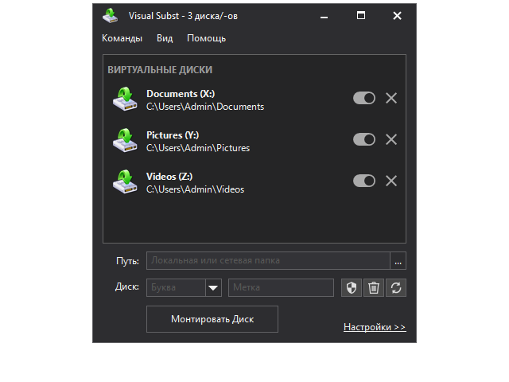This screenshot has height=382, width=509.
Task: Select the Videos (Z:) drive name
Action: [169, 177]
